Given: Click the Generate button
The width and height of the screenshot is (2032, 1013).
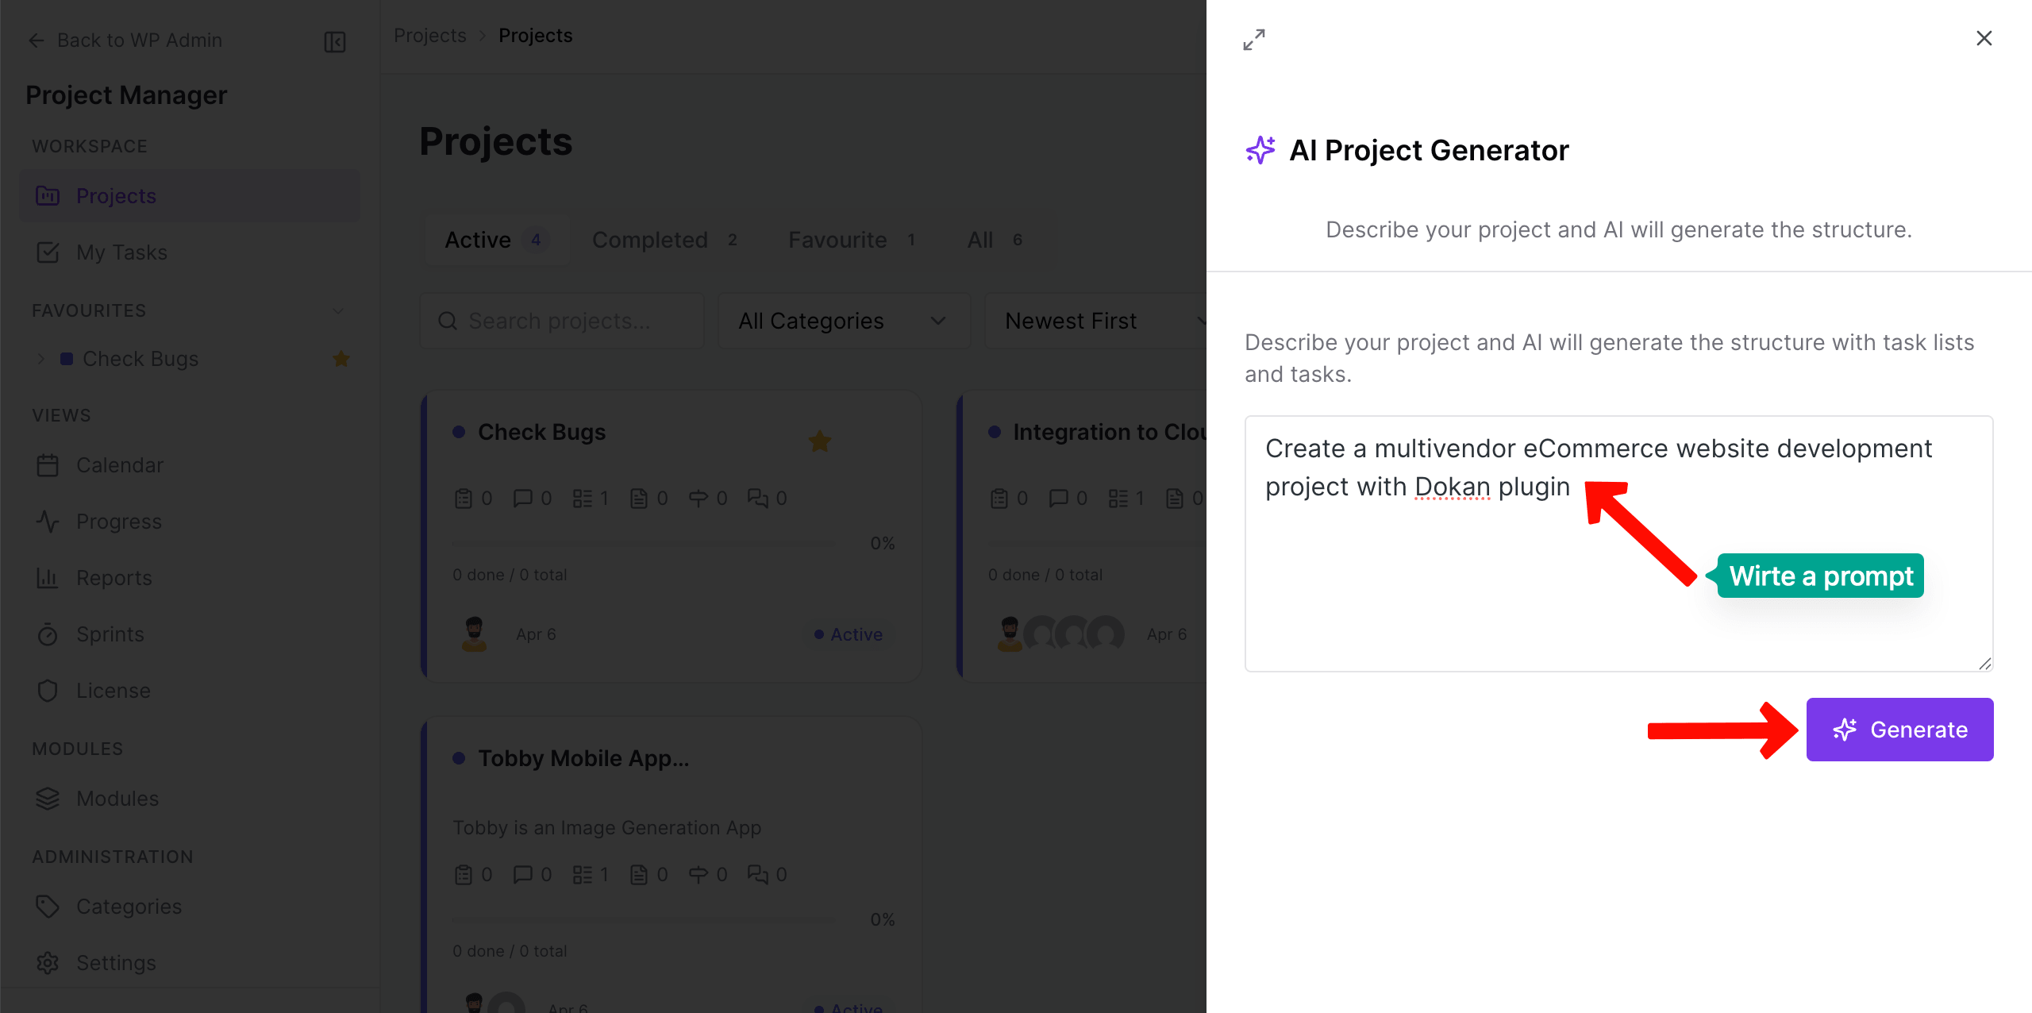Looking at the screenshot, I should pos(1900,729).
